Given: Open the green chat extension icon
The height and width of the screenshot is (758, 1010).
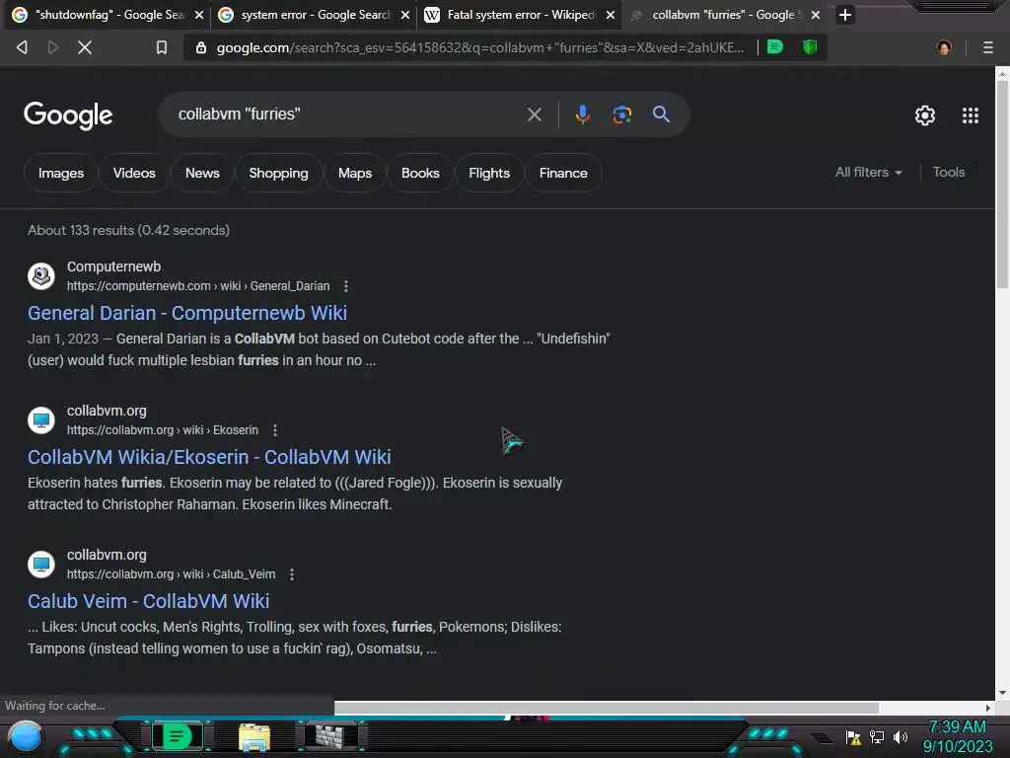Looking at the screenshot, I should (x=775, y=46).
